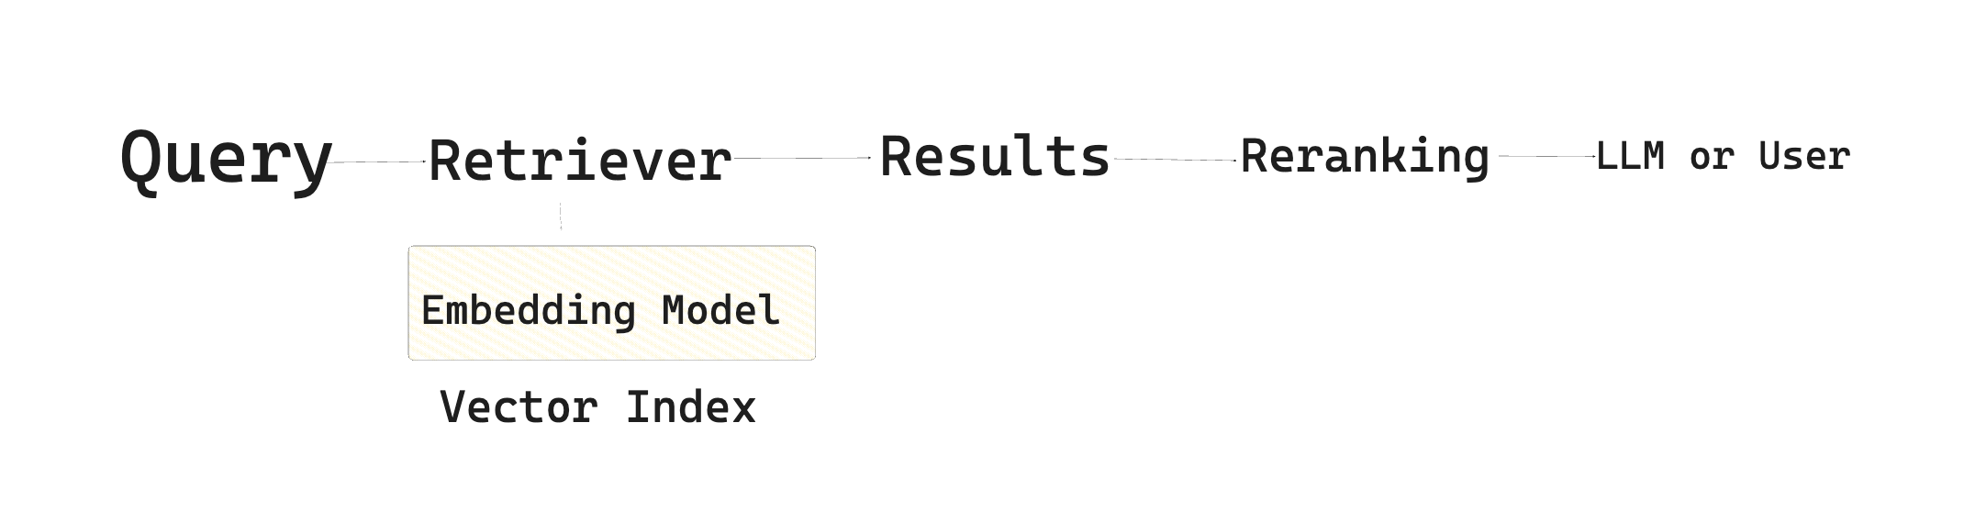1975x523 pixels.
Task: Click the word 'Vector' below the box
Action: pos(519,406)
